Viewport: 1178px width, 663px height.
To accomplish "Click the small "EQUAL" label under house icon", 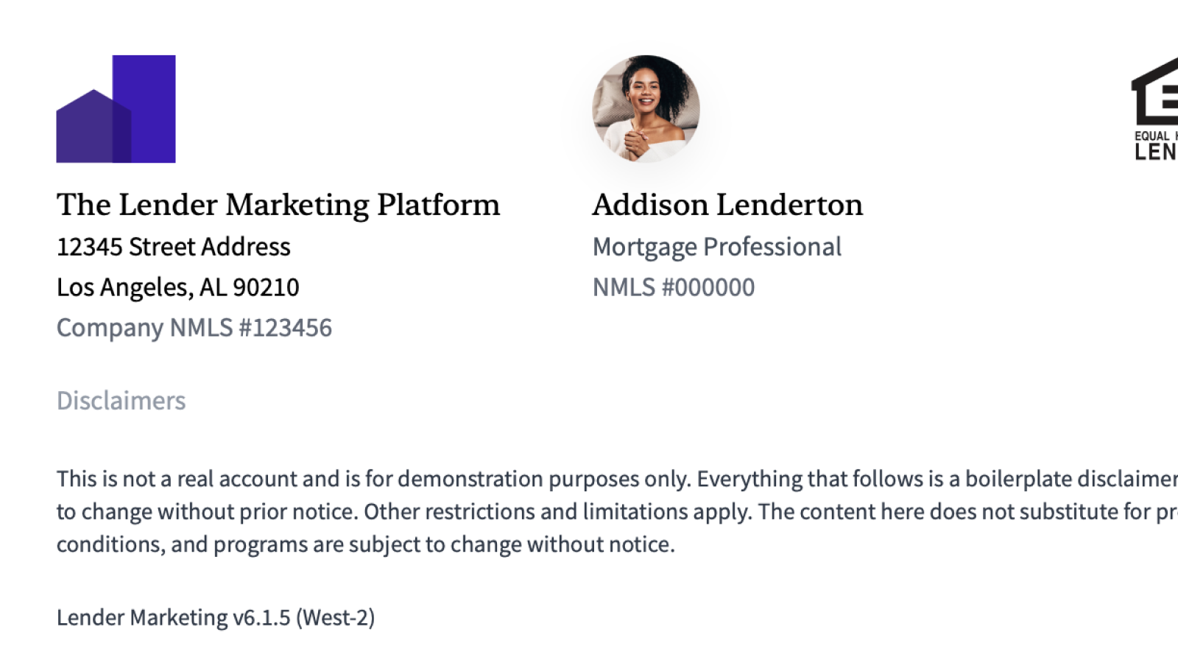I will (1151, 136).
